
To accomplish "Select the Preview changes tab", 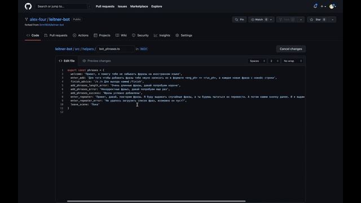I will coord(96,61).
